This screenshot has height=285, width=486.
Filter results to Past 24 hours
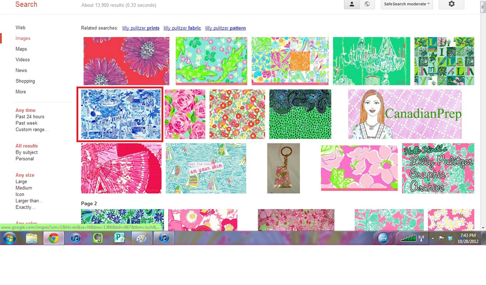click(30, 116)
